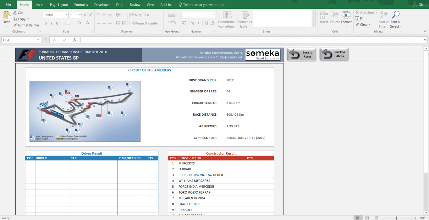The width and height of the screenshot is (429, 220).
Task: Open the Conditional Formatting dropdown
Action: pyautogui.click(x=227, y=19)
